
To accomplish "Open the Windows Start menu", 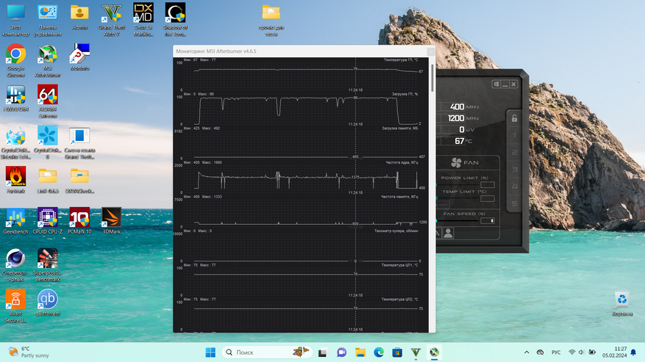I will [209, 352].
